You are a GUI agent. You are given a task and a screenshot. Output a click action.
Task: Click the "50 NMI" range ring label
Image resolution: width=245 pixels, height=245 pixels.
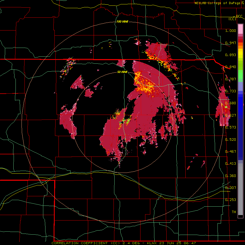[122, 72]
